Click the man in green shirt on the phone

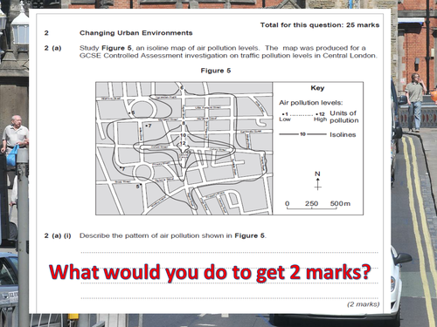coord(415,102)
